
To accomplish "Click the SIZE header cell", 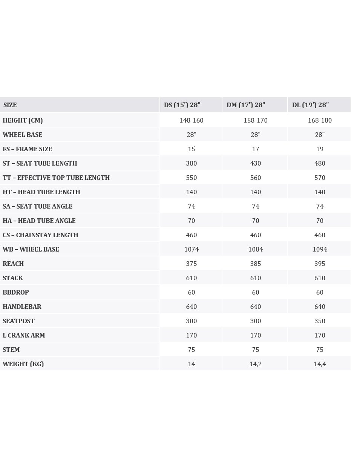I will click(10, 105).
